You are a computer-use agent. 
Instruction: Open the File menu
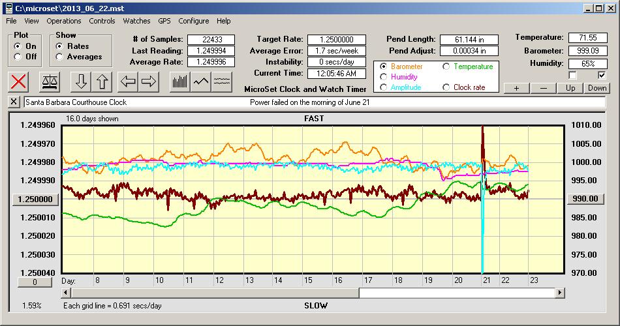[x=11, y=21]
